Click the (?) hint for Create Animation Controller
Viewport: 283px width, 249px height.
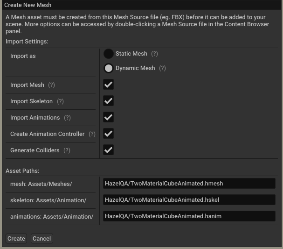92,134
